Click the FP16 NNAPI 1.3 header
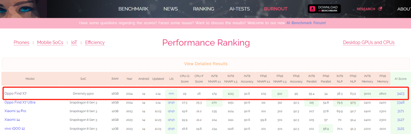 [x=280, y=79]
